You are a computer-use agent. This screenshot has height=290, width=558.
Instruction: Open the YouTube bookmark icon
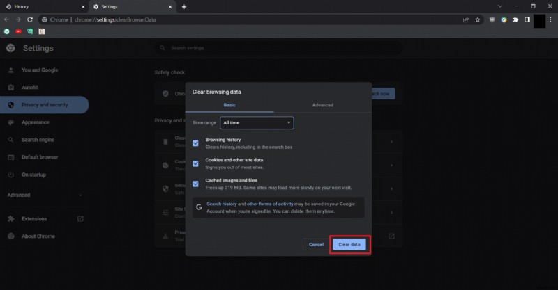pyautogui.click(x=19, y=31)
